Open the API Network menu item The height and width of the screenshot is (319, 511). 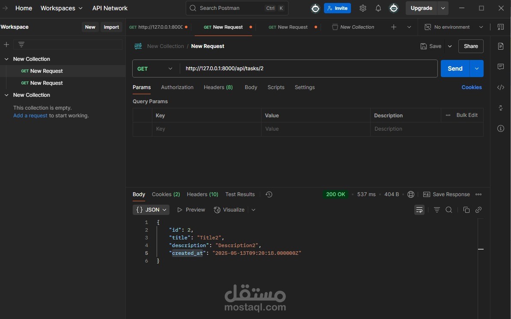point(110,8)
